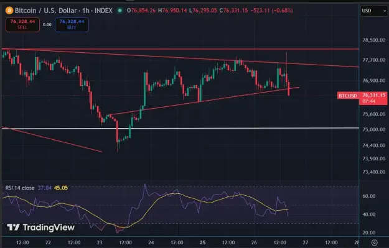
Task: Click the 73,400.00 price axis label
Action: pyautogui.click(x=374, y=172)
